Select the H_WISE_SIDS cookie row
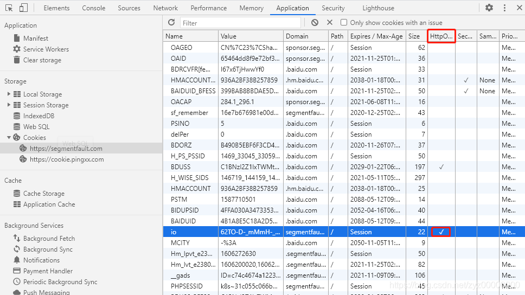The image size is (525, 295). tap(344, 177)
